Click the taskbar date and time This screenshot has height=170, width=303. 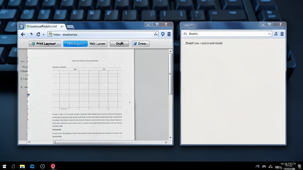click(288, 166)
